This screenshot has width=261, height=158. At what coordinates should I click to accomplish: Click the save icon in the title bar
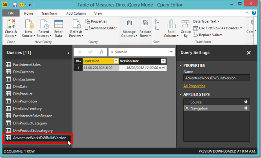15,5
